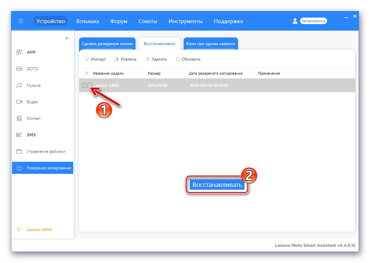Click the Дата резервного копирования column header
Image resolution: width=370 pixels, height=263 pixels.
coord(216,73)
